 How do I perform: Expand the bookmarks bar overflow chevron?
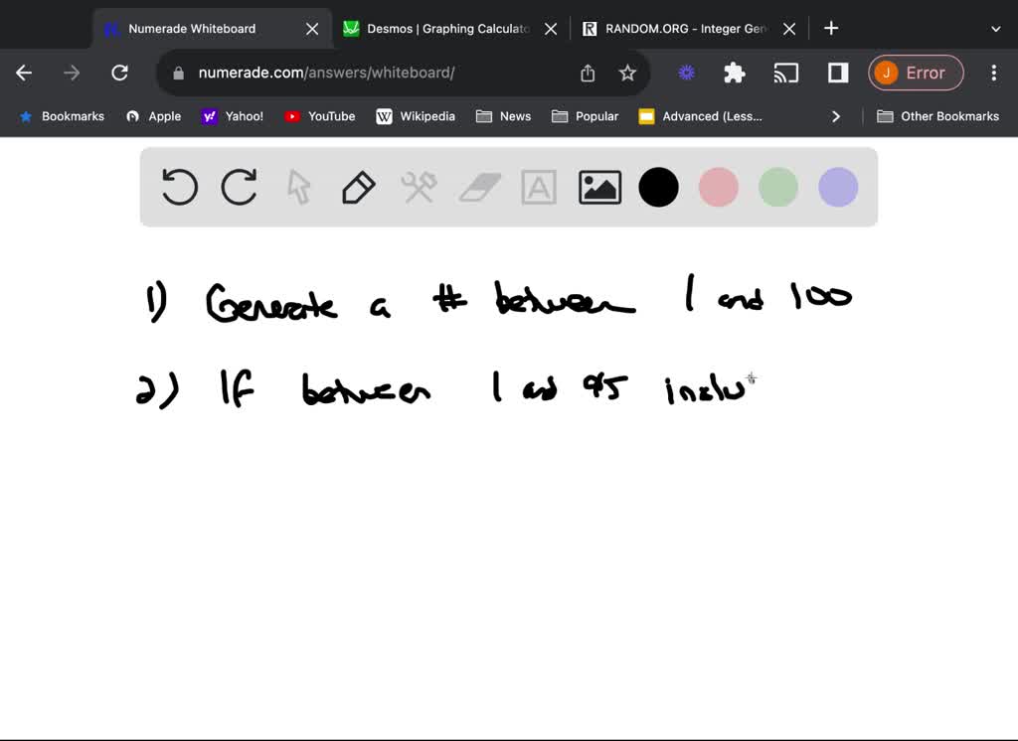[x=836, y=116]
